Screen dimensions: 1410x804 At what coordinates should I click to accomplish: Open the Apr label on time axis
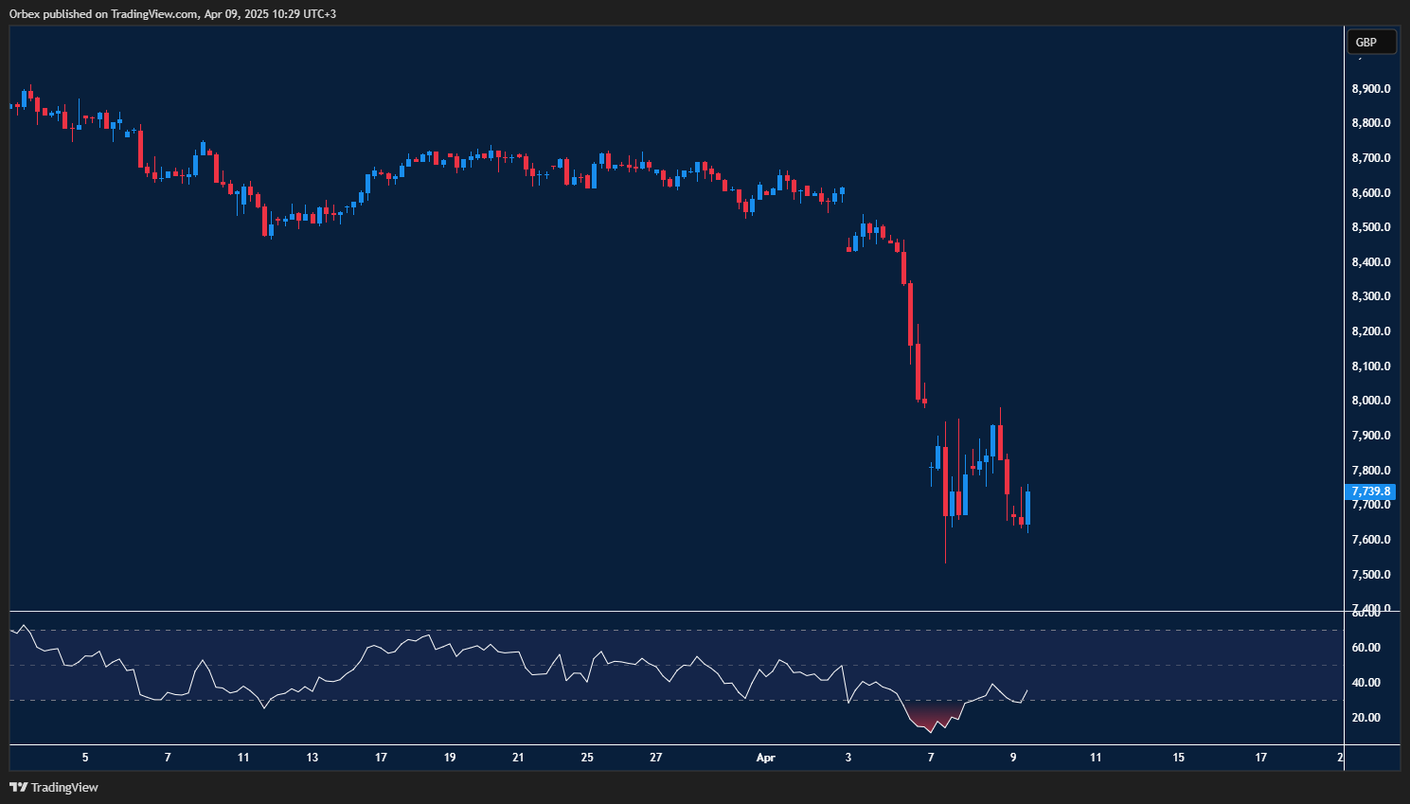[x=765, y=758]
